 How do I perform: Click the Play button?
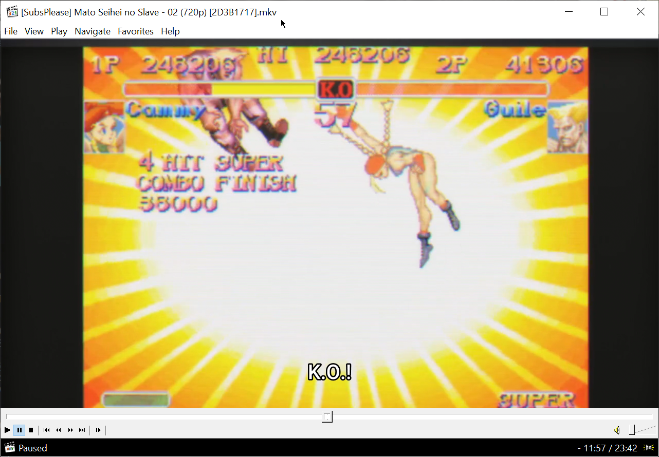(7, 430)
